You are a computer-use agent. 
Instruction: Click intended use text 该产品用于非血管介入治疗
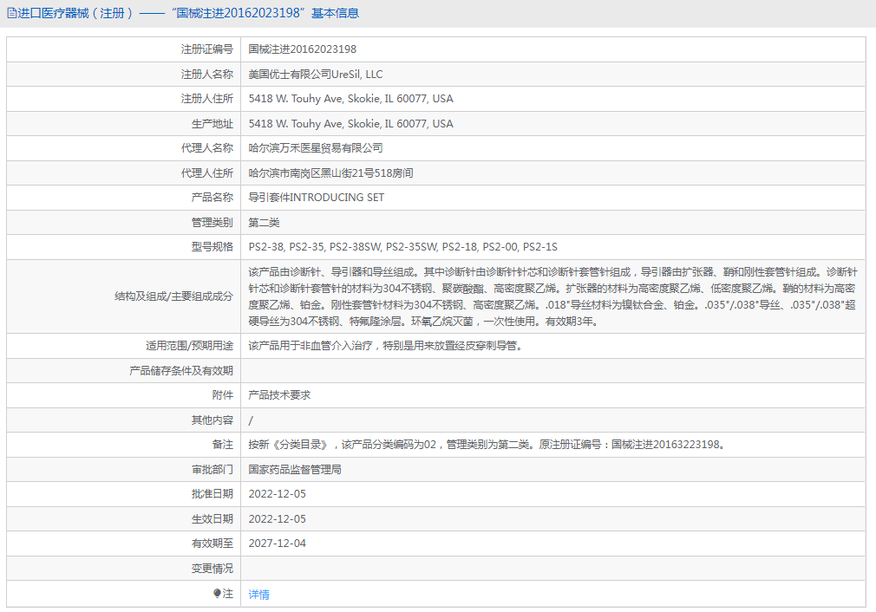coord(385,346)
